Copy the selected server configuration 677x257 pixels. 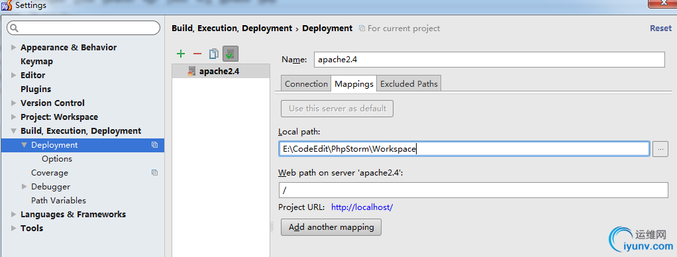214,54
